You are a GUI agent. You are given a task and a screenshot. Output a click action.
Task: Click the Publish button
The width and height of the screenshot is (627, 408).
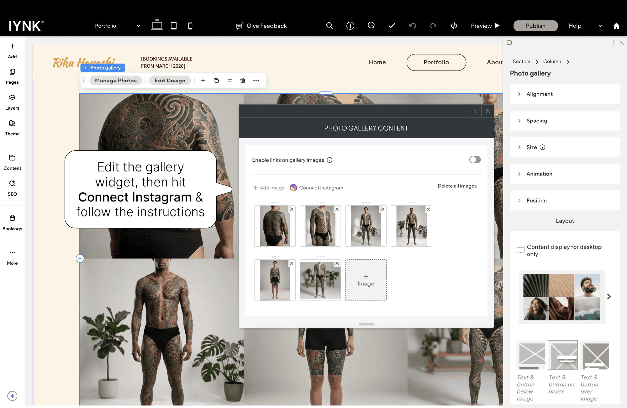pos(535,26)
